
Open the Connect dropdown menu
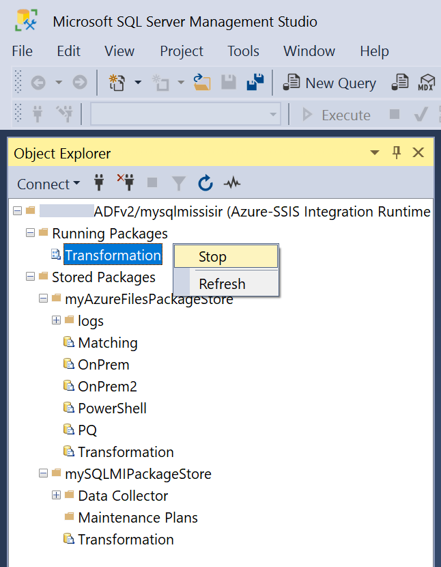click(48, 184)
